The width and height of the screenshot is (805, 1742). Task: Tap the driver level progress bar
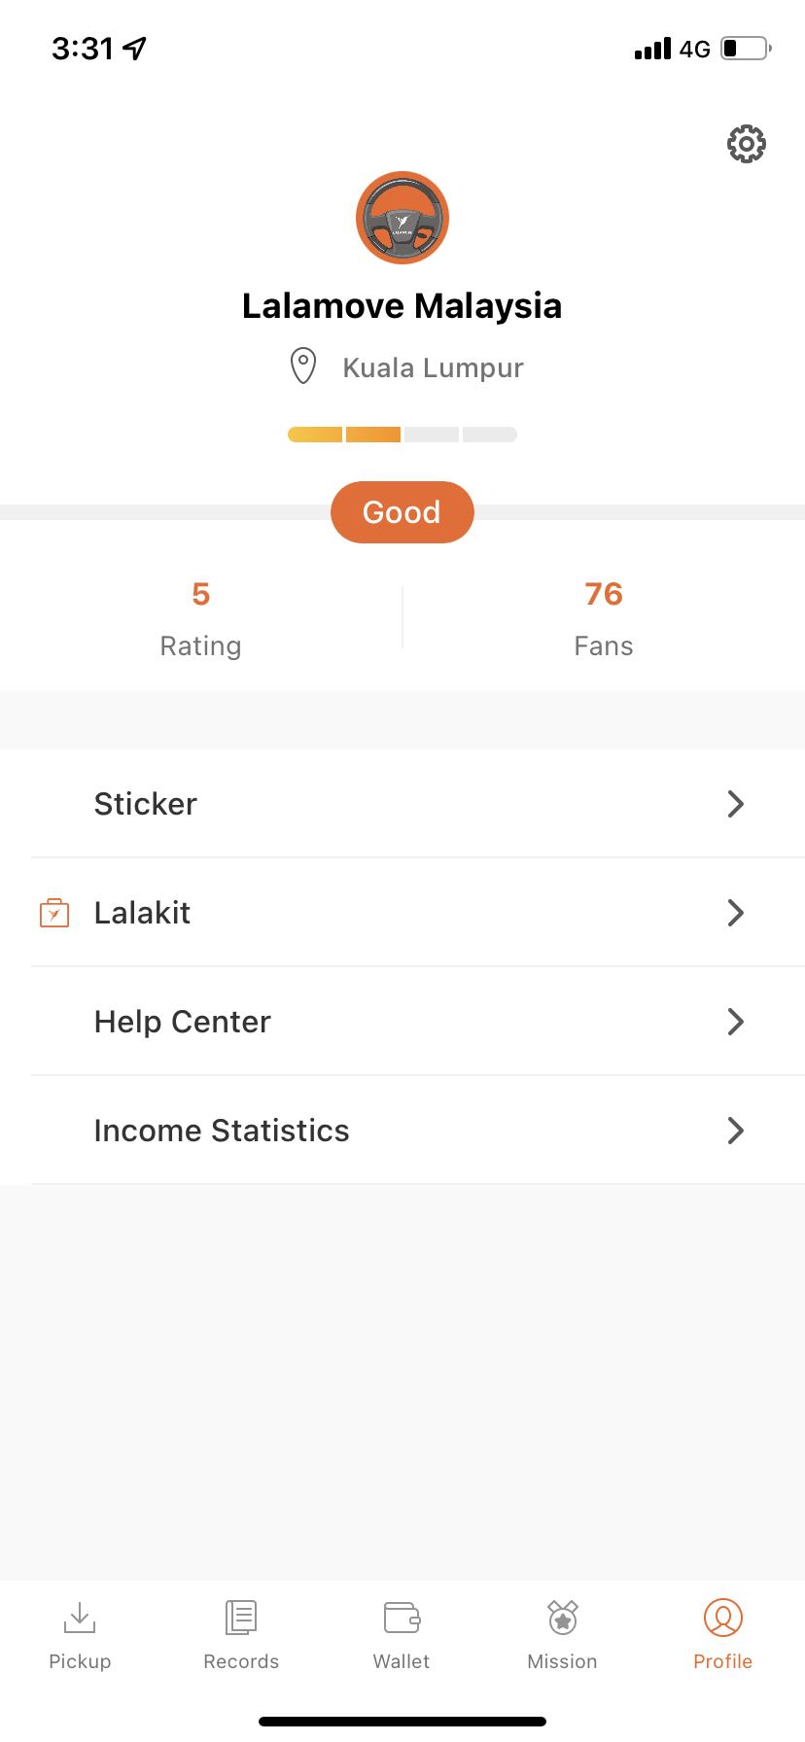click(402, 435)
